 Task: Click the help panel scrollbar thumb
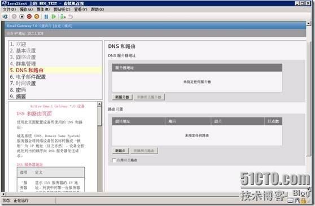click(99, 116)
